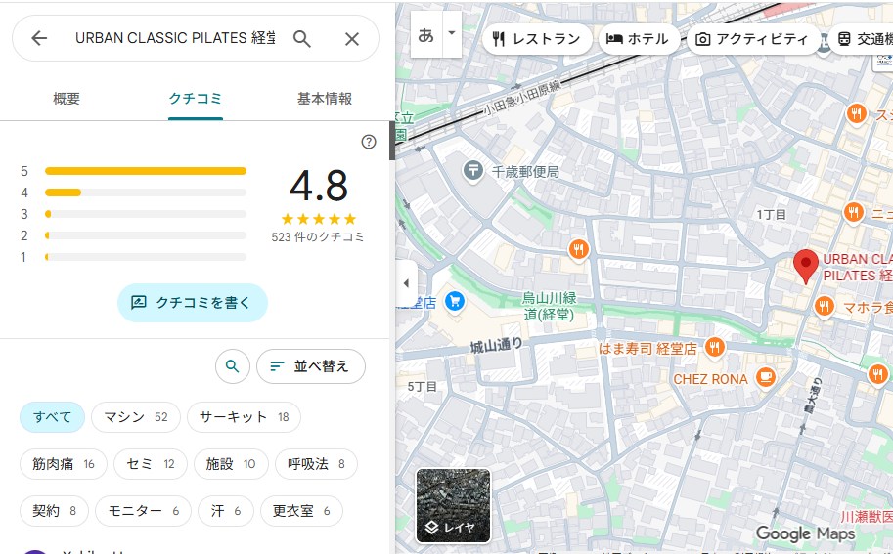This screenshot has width=893, height=554.
Task: Filter map by レストラン chip
Action: tap(537, 39)
